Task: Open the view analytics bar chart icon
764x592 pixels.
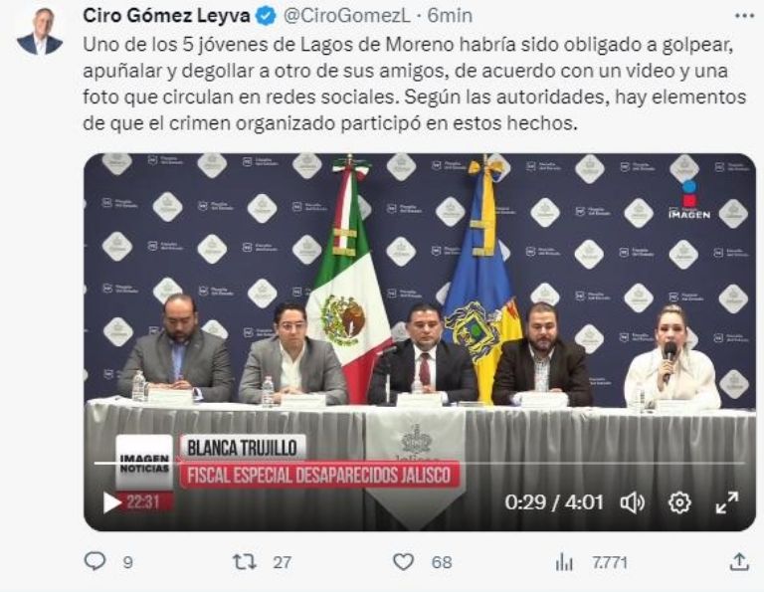Action: click(564, 562)
